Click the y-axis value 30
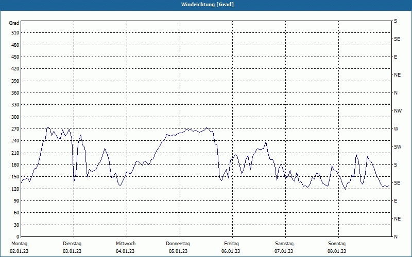The height and width of the screenshot is (257, 412). pos(16,225)
